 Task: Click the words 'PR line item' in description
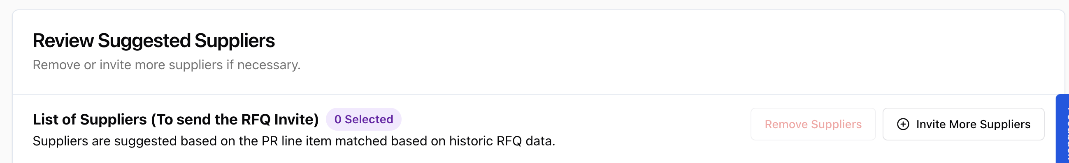296,141
